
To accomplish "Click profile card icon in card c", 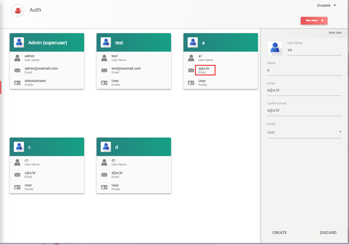I will 17,187.
